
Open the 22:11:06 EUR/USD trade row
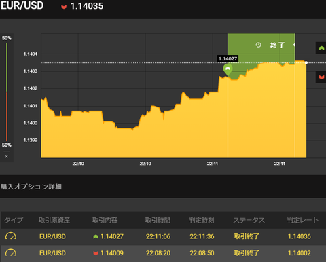(163, 236)
